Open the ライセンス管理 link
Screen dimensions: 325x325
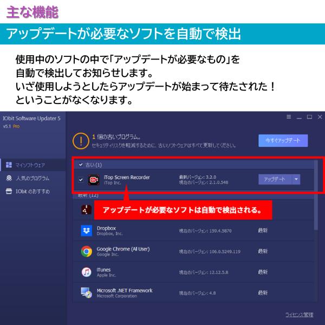(299, 314)
